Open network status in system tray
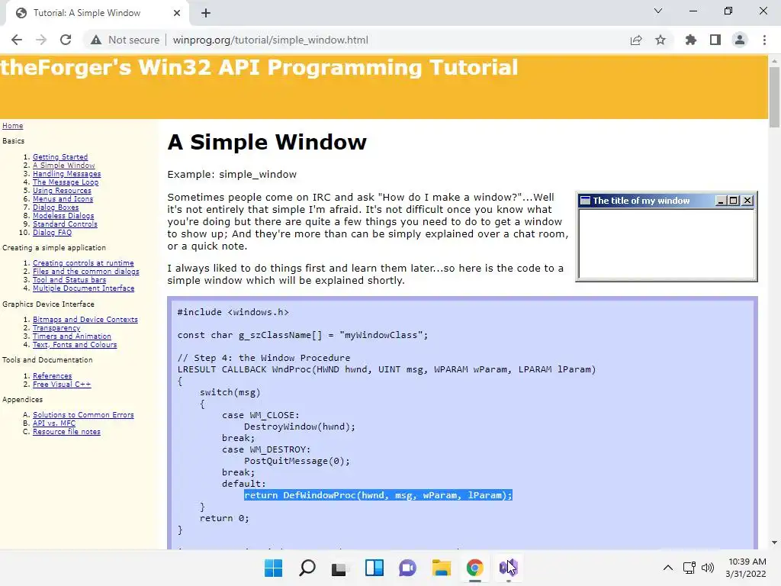Viewport: 781px width, 586px height. tap(689, 568)
